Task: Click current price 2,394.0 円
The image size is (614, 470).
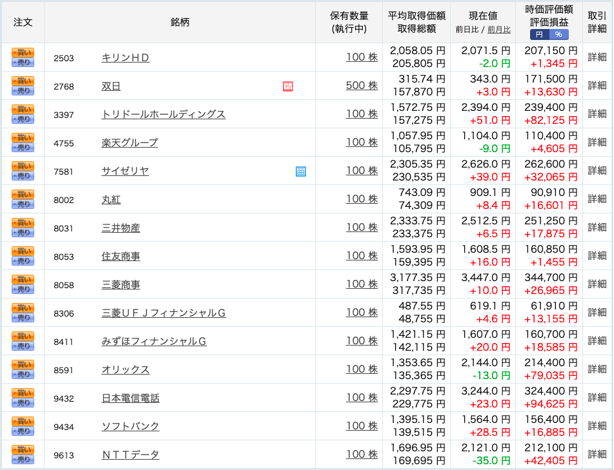Action: click(486, 108)
